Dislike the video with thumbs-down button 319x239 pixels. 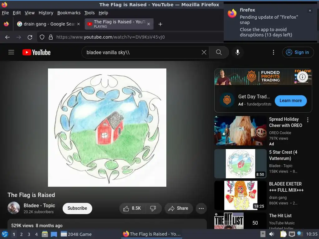pos(153,208)
